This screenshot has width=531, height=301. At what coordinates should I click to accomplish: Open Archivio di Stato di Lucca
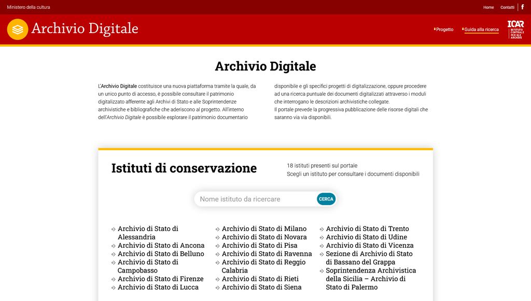point(158,287)
